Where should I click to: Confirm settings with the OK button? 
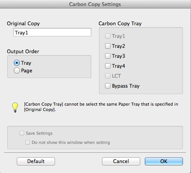(164, 161)
